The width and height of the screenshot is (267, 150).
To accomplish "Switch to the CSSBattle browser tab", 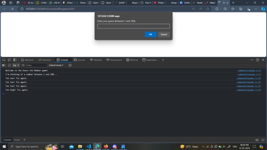I will tap(42, 3).
